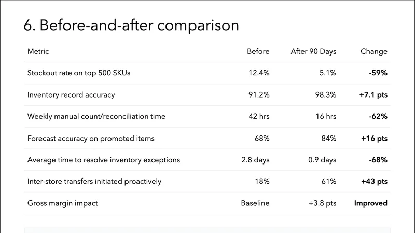Click the "Gross margin impact" row label

(x=63, y=203)
